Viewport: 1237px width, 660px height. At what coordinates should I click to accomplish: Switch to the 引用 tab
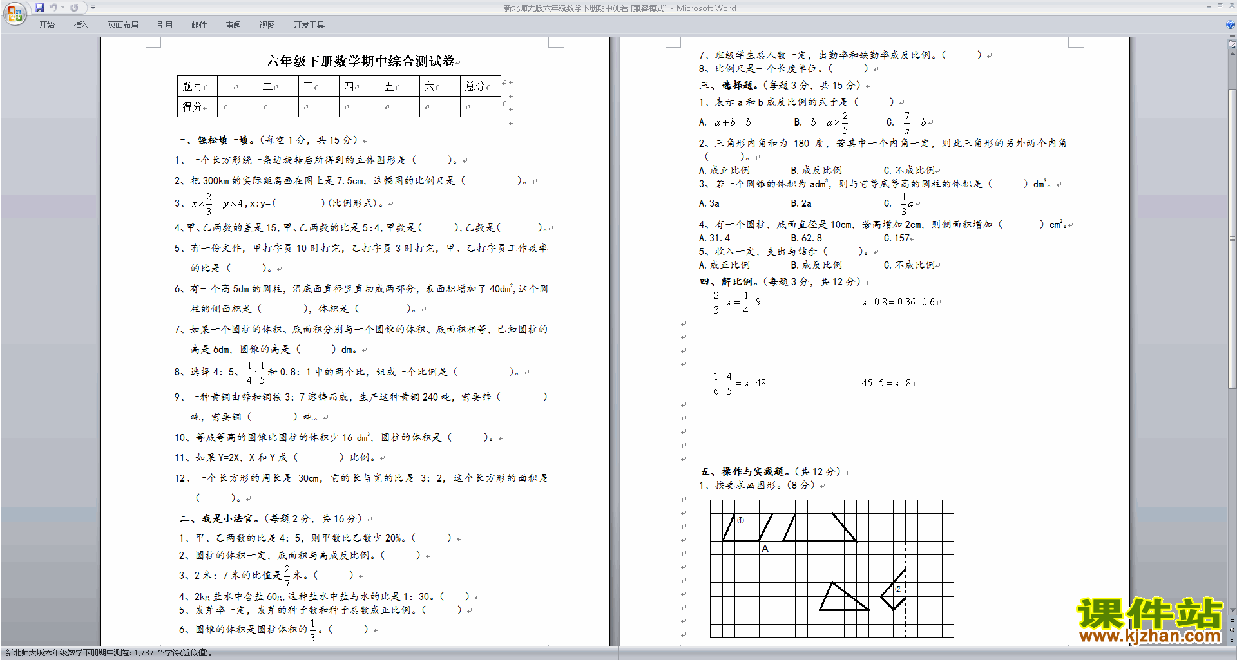click(x=165, y=25)
